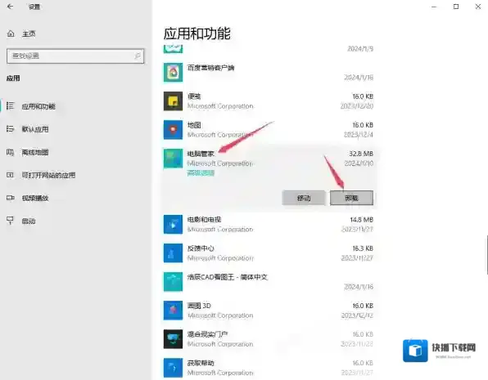The width and height of the screenshot is (488, 380).
Task: Click the 移动 move button for 电脑管家
Action: [304, 198]
